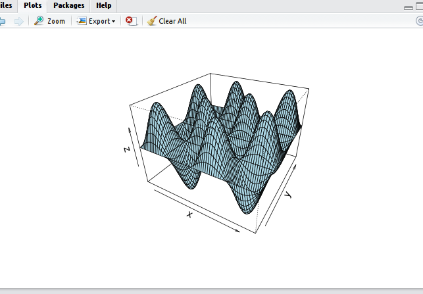Viewport: 423px width, 294px height.
Task: Click the broom icon to clear plots
Action: 152,21
